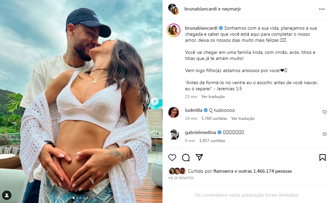Click the overlapping avatars in post header
Screen dimensions: 331x203
174,9
